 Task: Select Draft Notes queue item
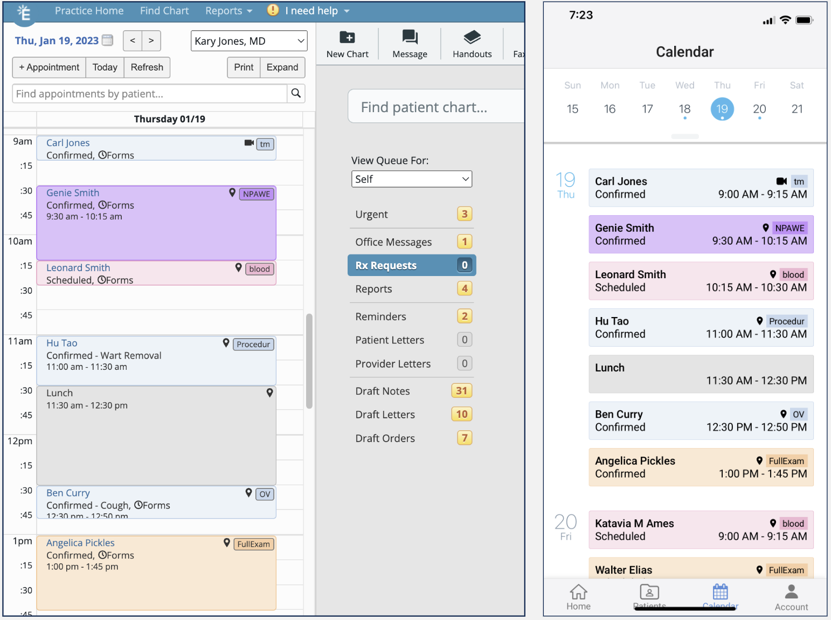[412, 391]
